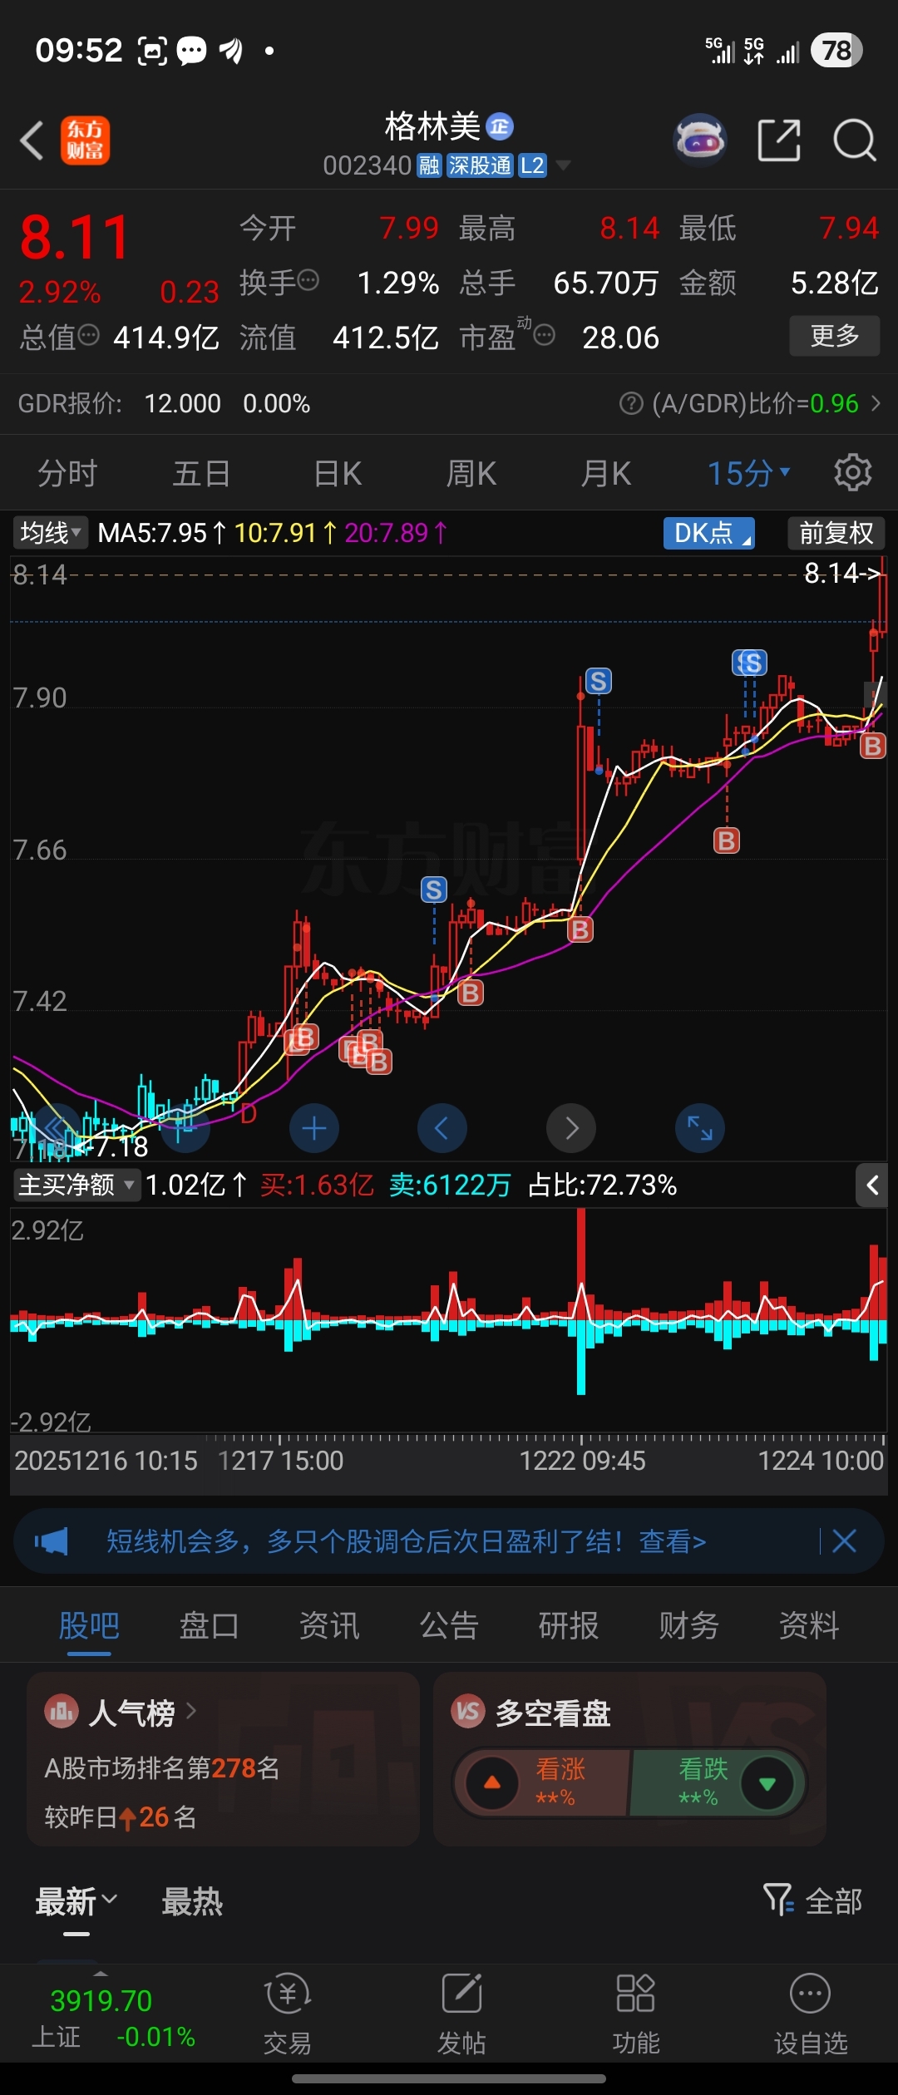This screenshot has height=2095, width=898.
Task: Tap the chart zoom-in plus button
Action: tap(314, 1128)
